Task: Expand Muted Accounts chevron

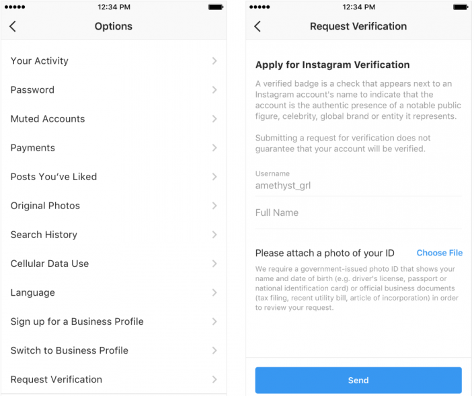Action: click(214, 119)
